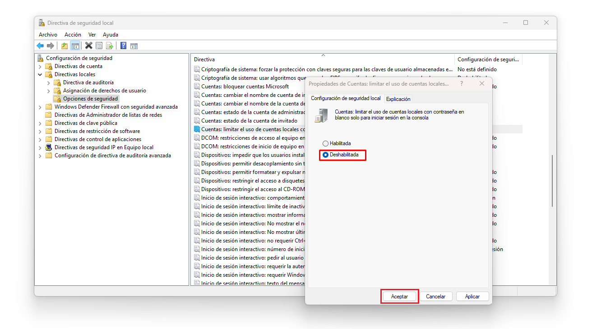
Task: Click the Forward arrow toolbar icon
Action: pyautogui.click(x=51, y=46)
